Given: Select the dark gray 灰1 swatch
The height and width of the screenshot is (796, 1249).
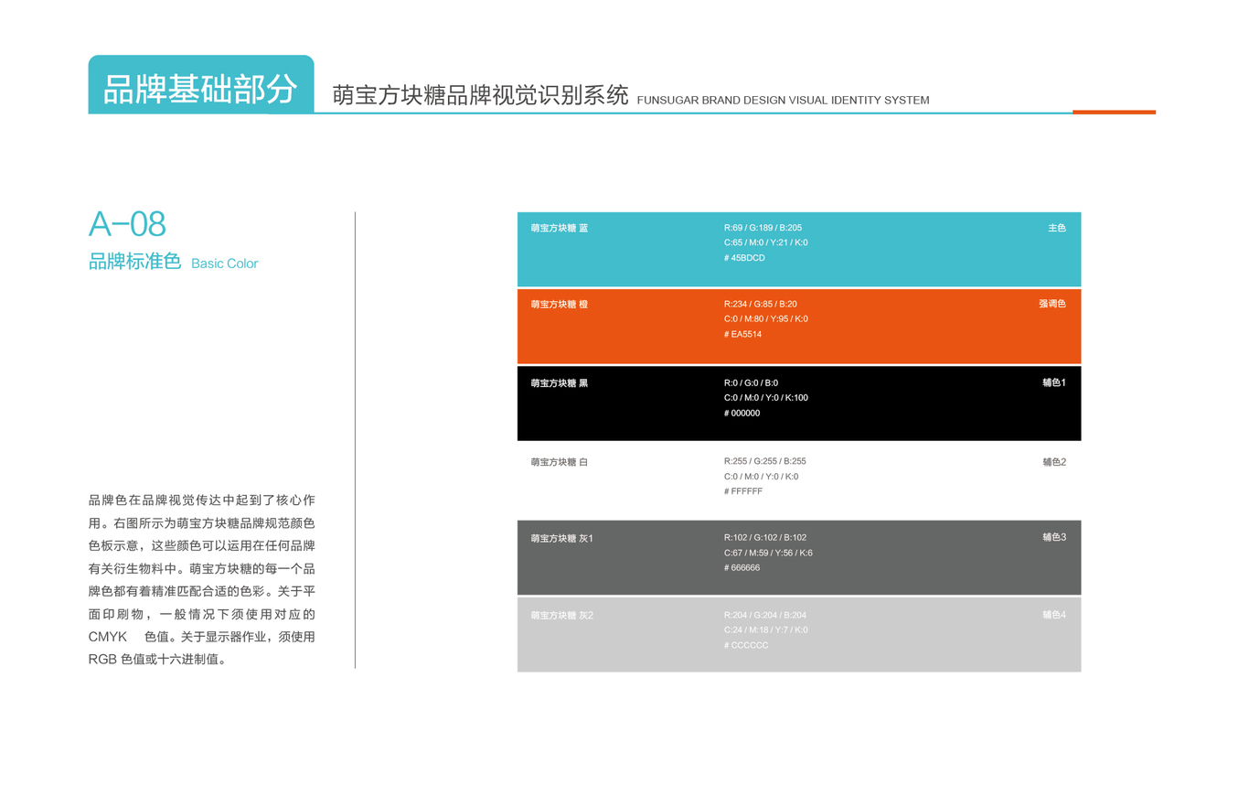Looking at the screenshot, I should [799, 557].
